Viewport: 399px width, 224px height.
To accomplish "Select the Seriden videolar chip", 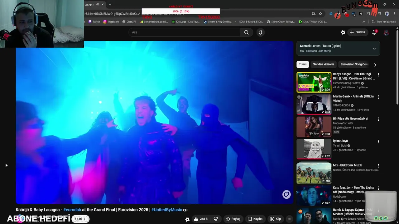I will click(x=324, y=64).
